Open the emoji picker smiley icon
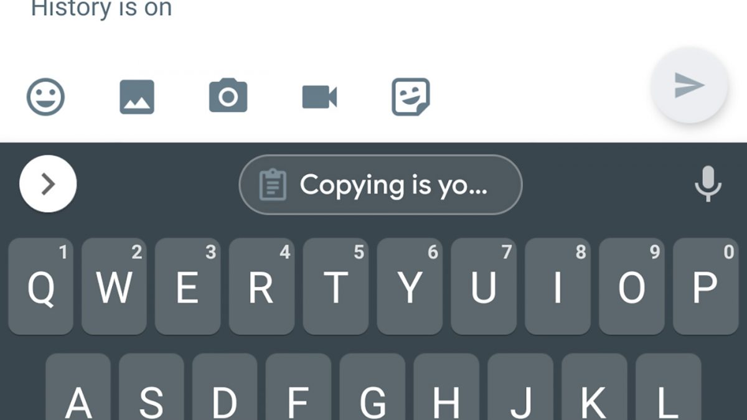This screenshot has width=747, height=420. 45,96
